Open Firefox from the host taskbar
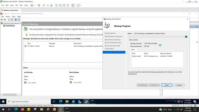This screenshot has height=112, width=199. click(22, 109)
